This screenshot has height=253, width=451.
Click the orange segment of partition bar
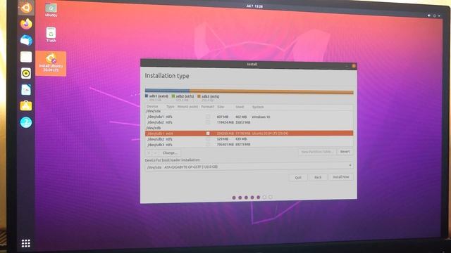point(271,91)
